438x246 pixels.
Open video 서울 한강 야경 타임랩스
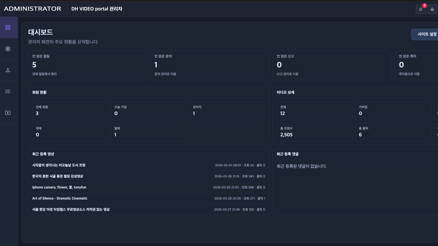(x=71, y=210)
